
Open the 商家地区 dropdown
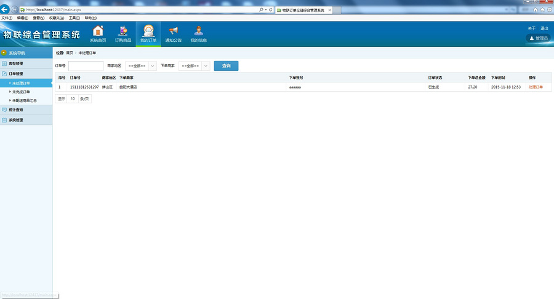pos(141,66)
